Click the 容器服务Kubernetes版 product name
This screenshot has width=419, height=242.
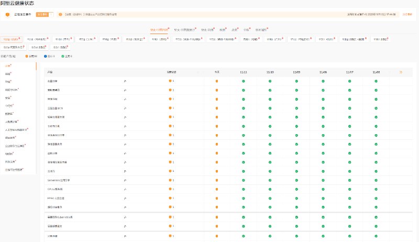click(60, 217)
